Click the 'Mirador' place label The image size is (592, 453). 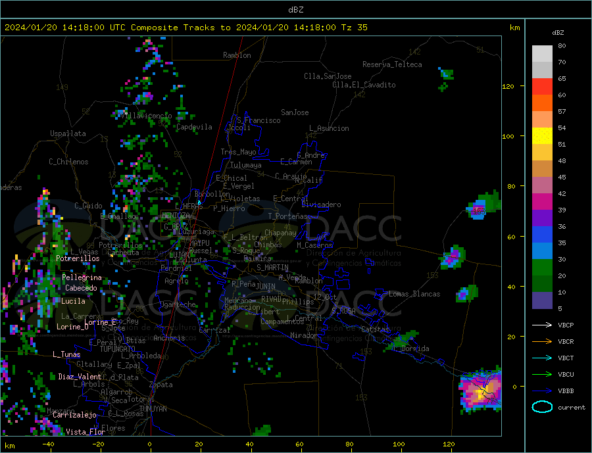pyautogui.click(x=304, y=335)
